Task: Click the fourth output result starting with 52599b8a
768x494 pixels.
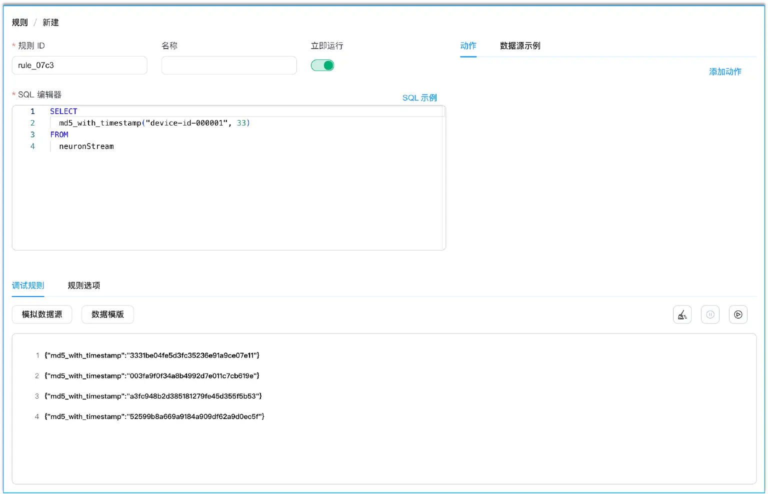Action: (154, 416)
